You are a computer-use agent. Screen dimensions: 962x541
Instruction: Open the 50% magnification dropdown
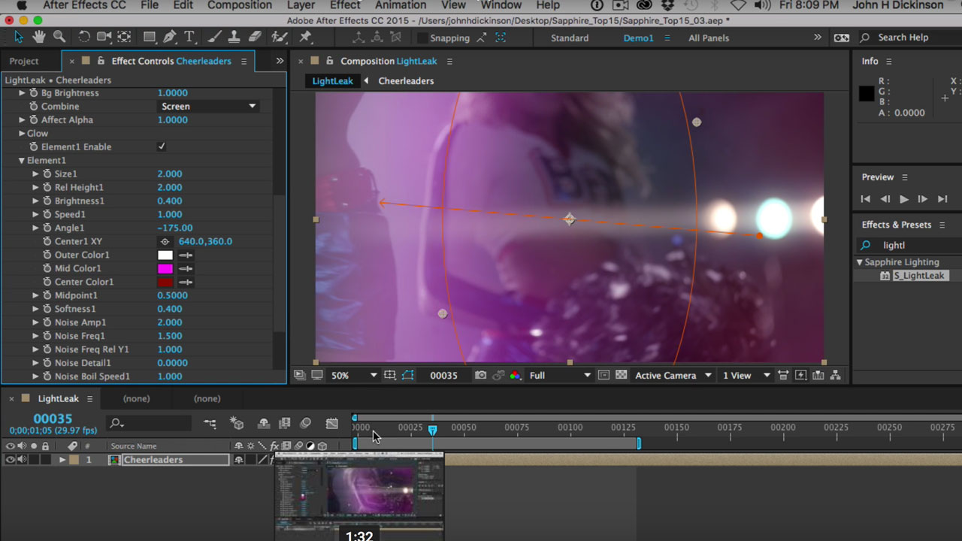(x=353, y=375)
